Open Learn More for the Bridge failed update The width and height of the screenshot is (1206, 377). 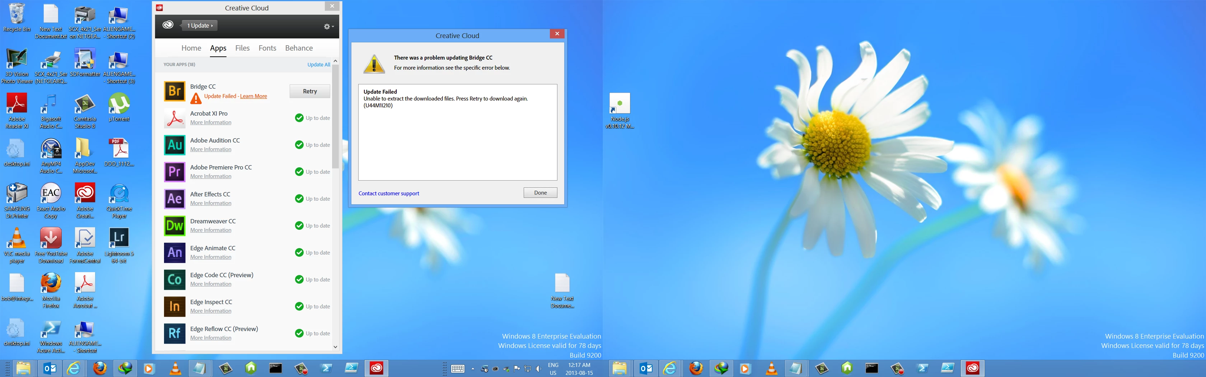click(253, 96)
